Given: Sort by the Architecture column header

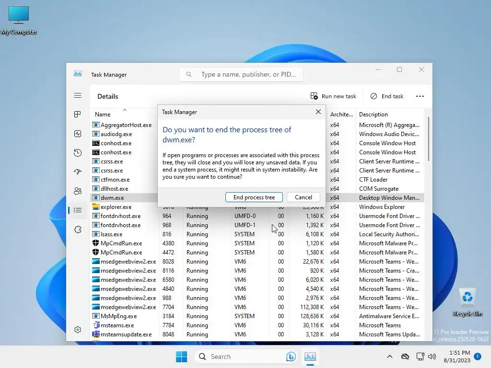Looking at the screenshot, I should [341, 114].
